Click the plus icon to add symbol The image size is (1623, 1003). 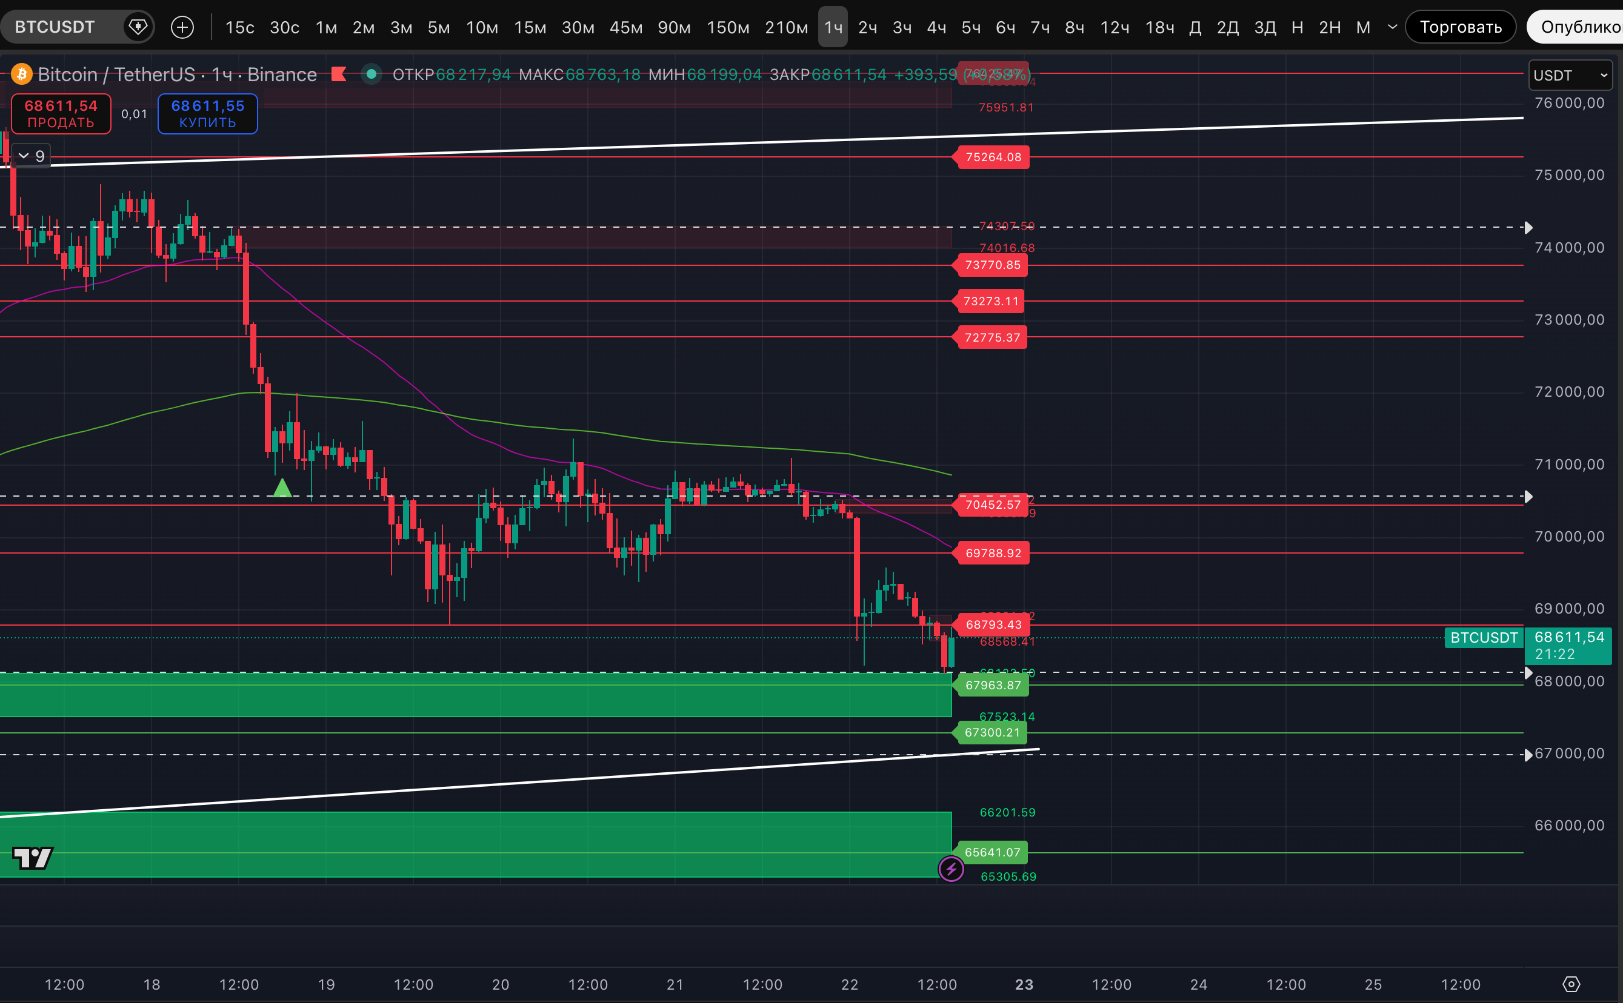coord(182,27)
